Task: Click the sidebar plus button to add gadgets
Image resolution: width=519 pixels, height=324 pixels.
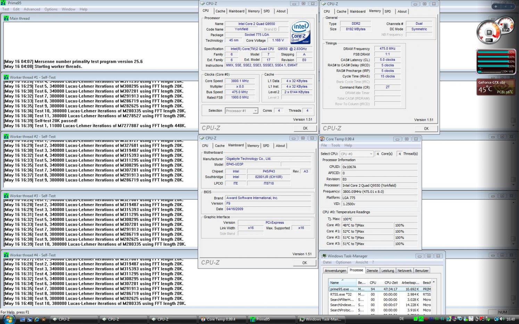Action: (496, 6)
